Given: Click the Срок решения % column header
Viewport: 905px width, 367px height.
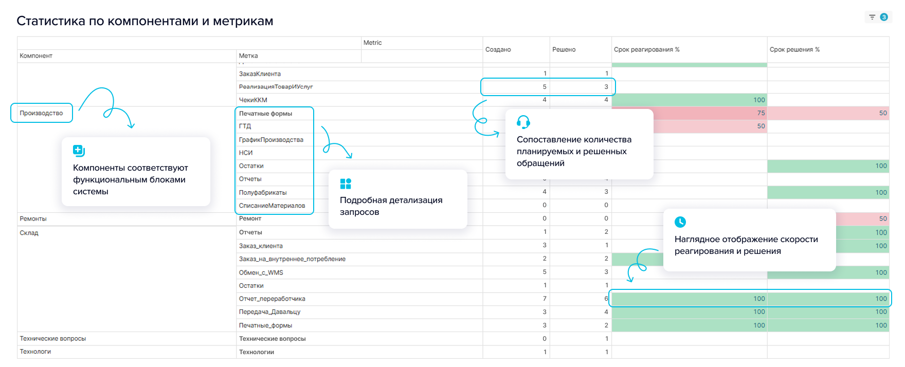Looking at the screenshot, I should pos(794,49).
